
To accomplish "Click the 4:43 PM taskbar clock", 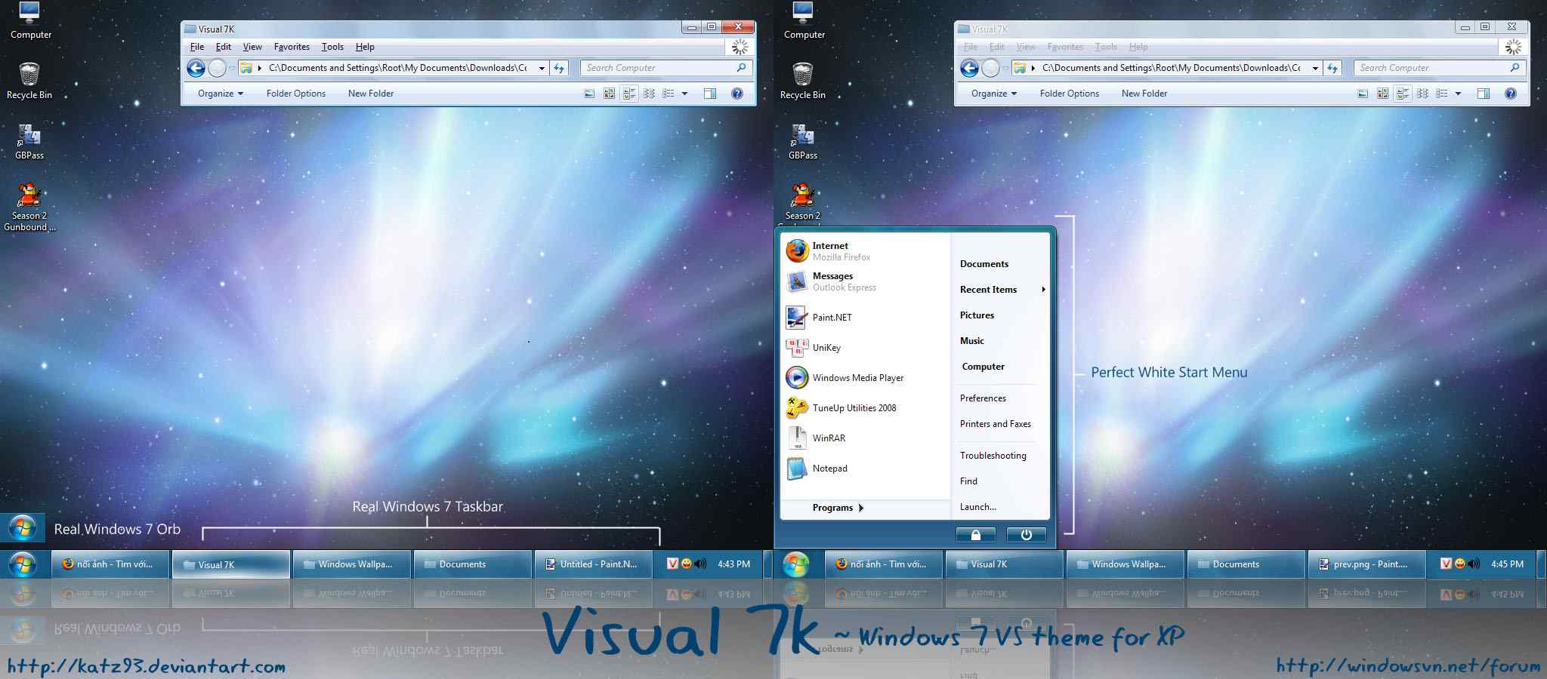I will (733, 564).
